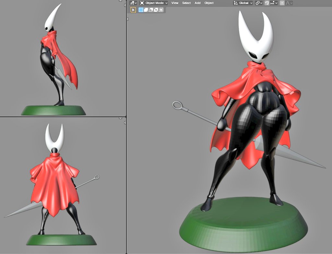This screenshot has width=332, height=254.
Task: Expand the top-left viewport header chevron
Action: tap(121, 1)
